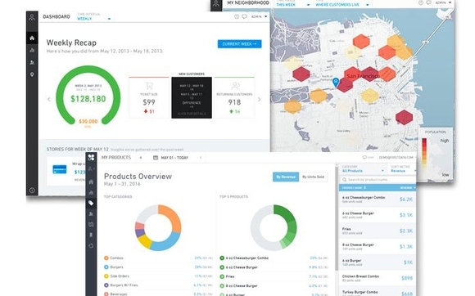The width and height of the screenshot is (475, 296).
Task: Select home icon in My Products sidebar
Action: [91, 182]
